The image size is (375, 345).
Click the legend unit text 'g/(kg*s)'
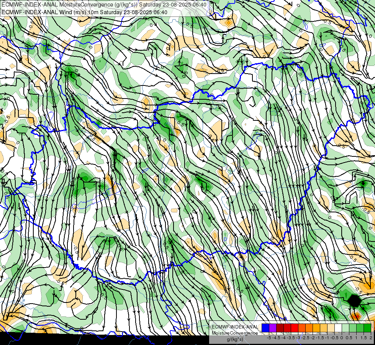pyautogui.click(x=235, y=339)
